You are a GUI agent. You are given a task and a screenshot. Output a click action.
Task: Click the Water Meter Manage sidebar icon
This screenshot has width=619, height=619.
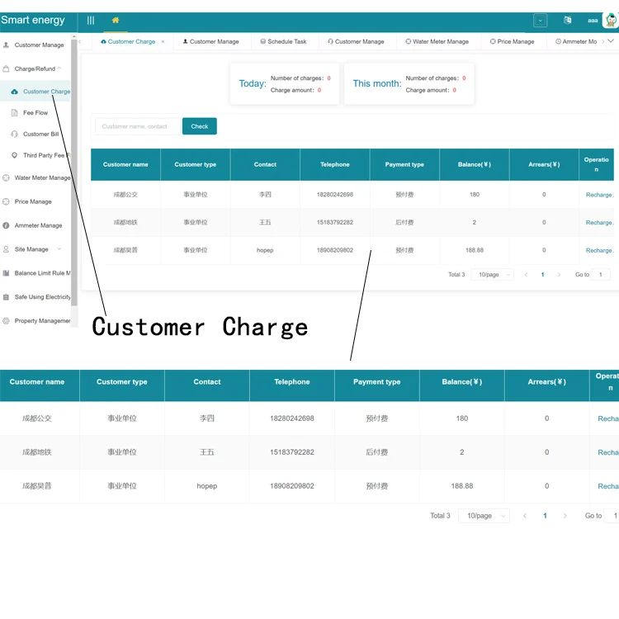click(6, 178)
